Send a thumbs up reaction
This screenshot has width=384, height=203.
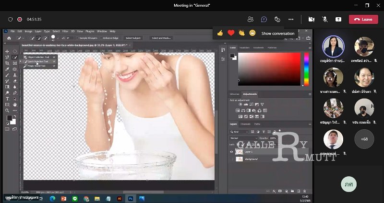pyautogui.click(x=220, y=33)
